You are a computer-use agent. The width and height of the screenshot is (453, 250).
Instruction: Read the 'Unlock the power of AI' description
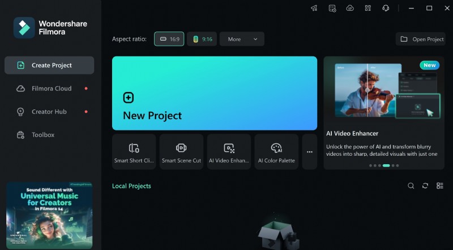coord(382,150)
